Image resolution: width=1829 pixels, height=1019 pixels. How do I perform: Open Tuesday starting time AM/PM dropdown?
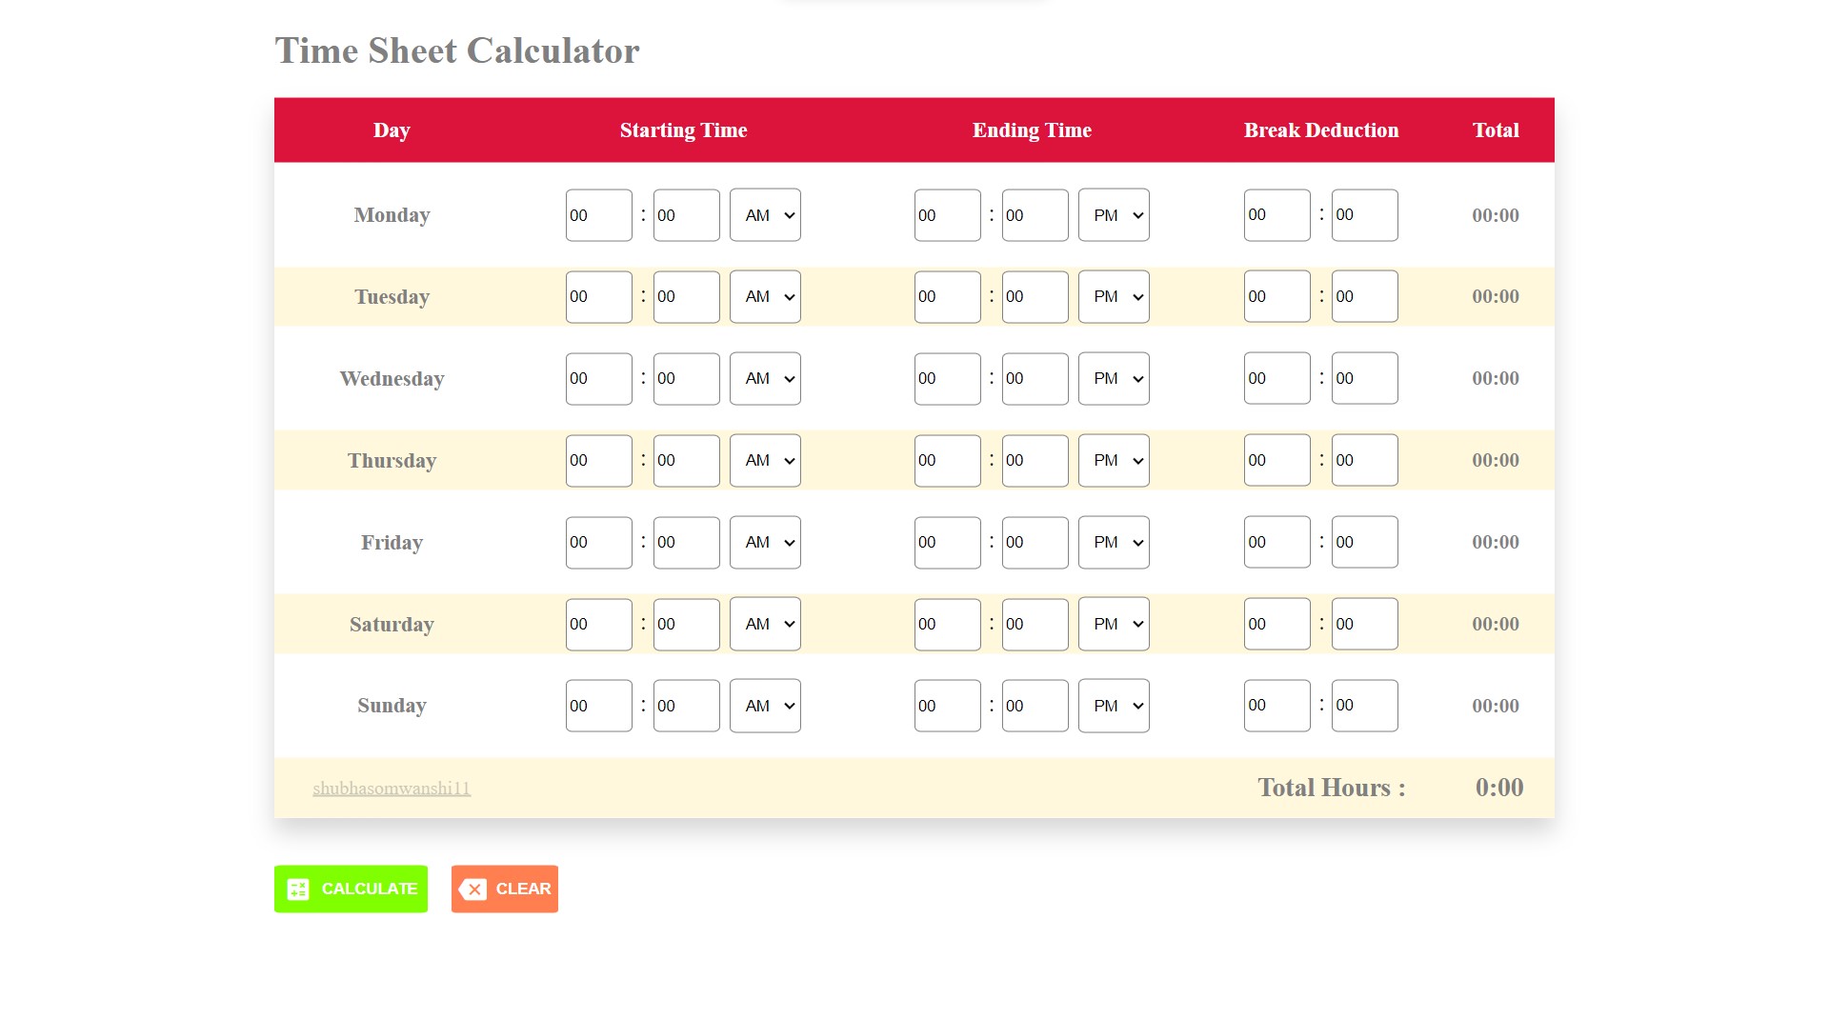[x=765, y=297]
